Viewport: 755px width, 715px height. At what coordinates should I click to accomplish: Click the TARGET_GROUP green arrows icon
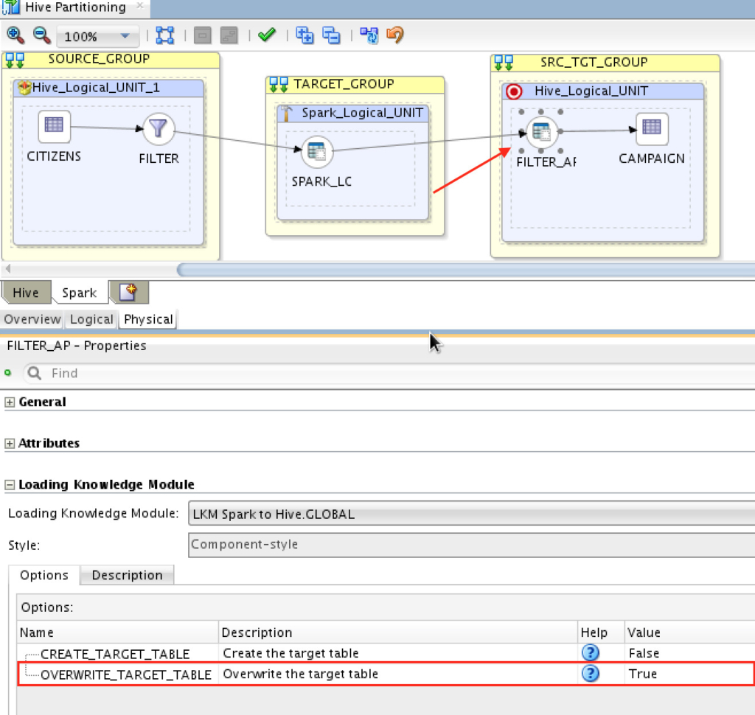[x=279, y=85]
